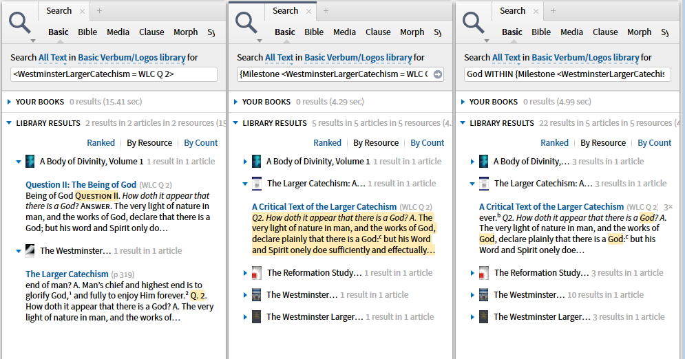This screenshot has width=685, height=359.
Task: Open Critical Text article in middle panel
Action: click(x=324, y=207)
